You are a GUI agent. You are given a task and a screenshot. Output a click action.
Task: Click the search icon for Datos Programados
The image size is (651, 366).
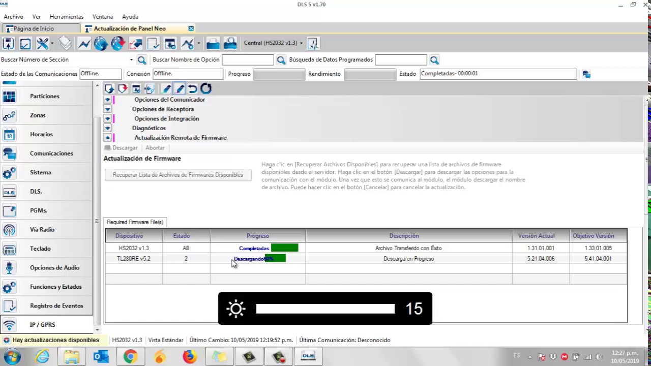tap(434, 60)
